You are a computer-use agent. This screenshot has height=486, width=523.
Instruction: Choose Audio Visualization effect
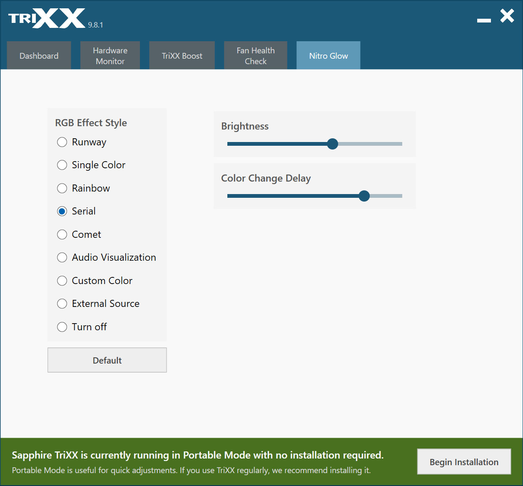pos(62,258)
